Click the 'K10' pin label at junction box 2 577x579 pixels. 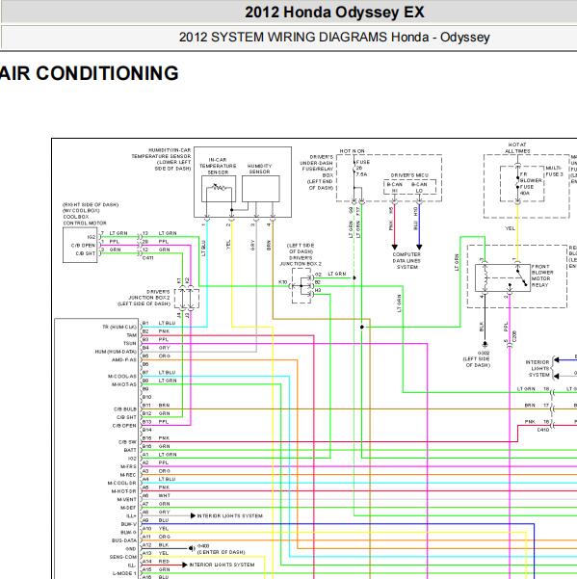(283, 282)
